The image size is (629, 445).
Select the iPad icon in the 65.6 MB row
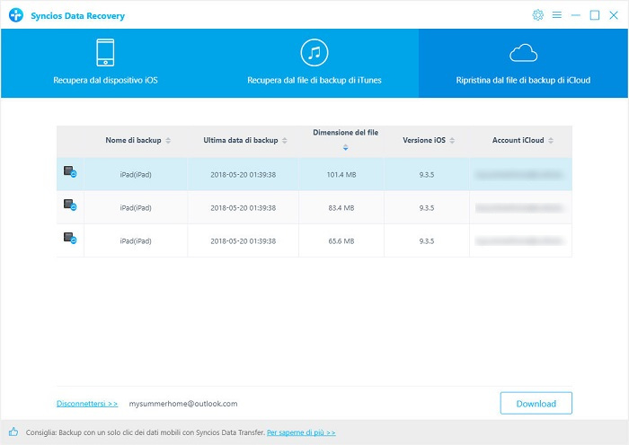click(70, 239)
